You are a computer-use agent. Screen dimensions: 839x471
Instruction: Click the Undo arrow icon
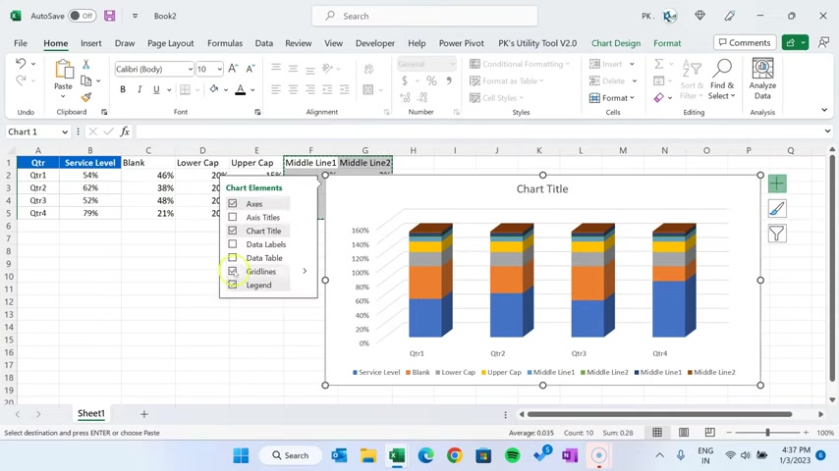21,64
